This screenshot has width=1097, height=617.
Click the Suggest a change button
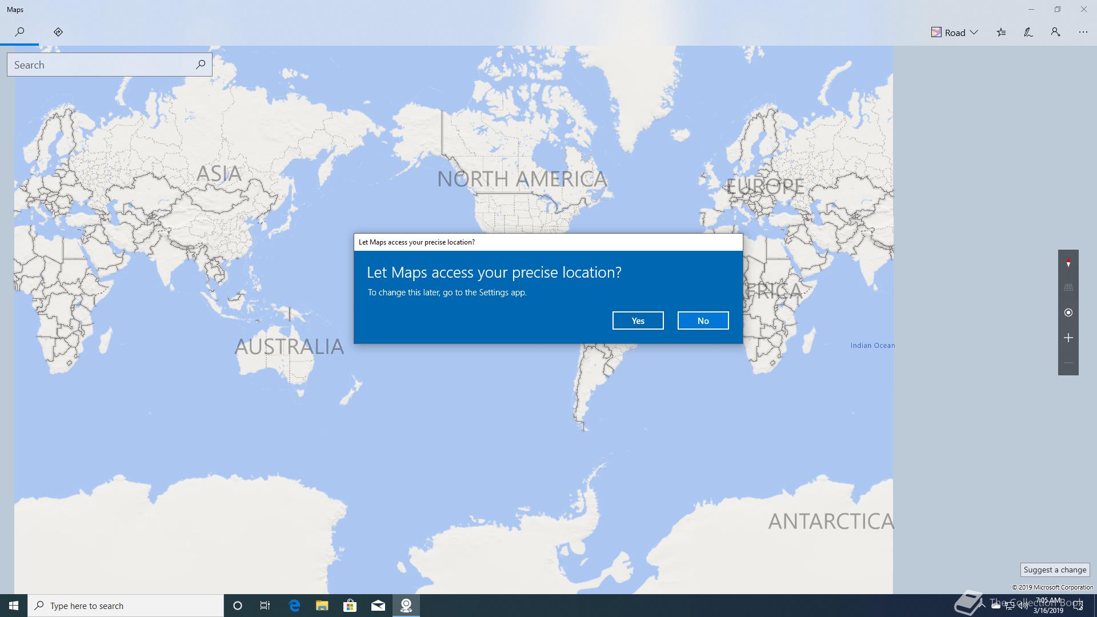(x=1055, y=570)
